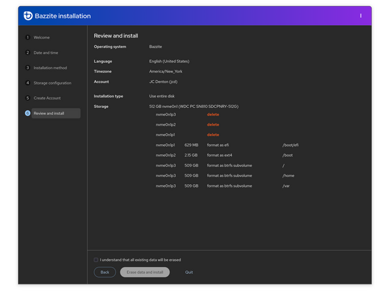This screenshot has height=292, width=390.
Task: Click the Quit link
Action: pyautogui.click(x=189, y=272)
